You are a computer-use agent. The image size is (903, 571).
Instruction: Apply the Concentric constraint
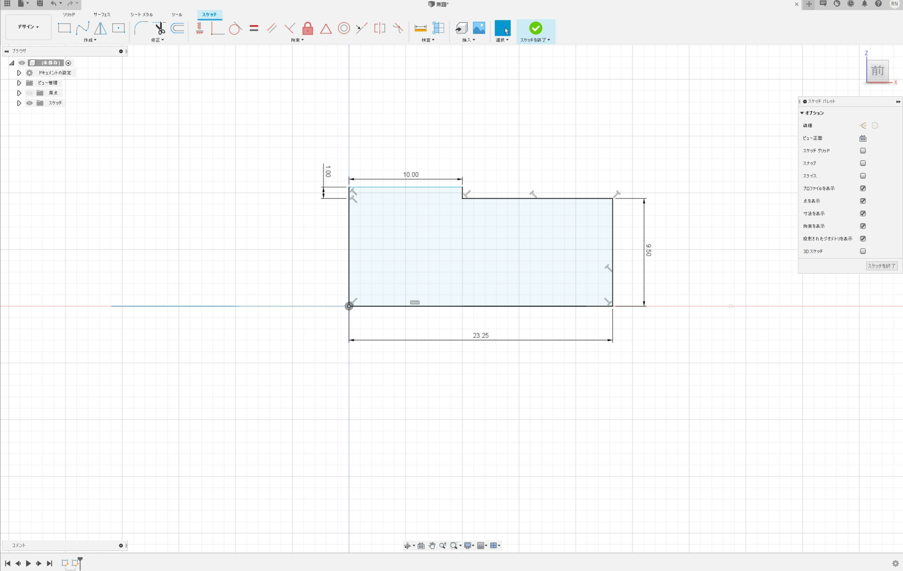click(343, 28)
